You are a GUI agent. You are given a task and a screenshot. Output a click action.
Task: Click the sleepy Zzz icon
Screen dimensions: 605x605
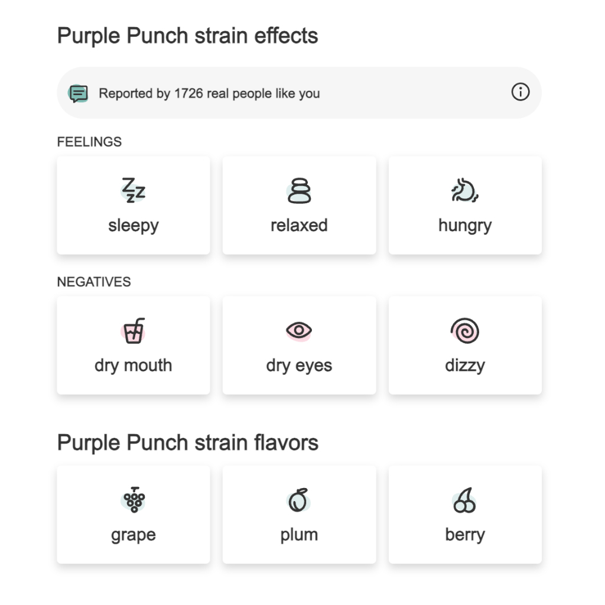pyautogui.click(x=133, y=190)
